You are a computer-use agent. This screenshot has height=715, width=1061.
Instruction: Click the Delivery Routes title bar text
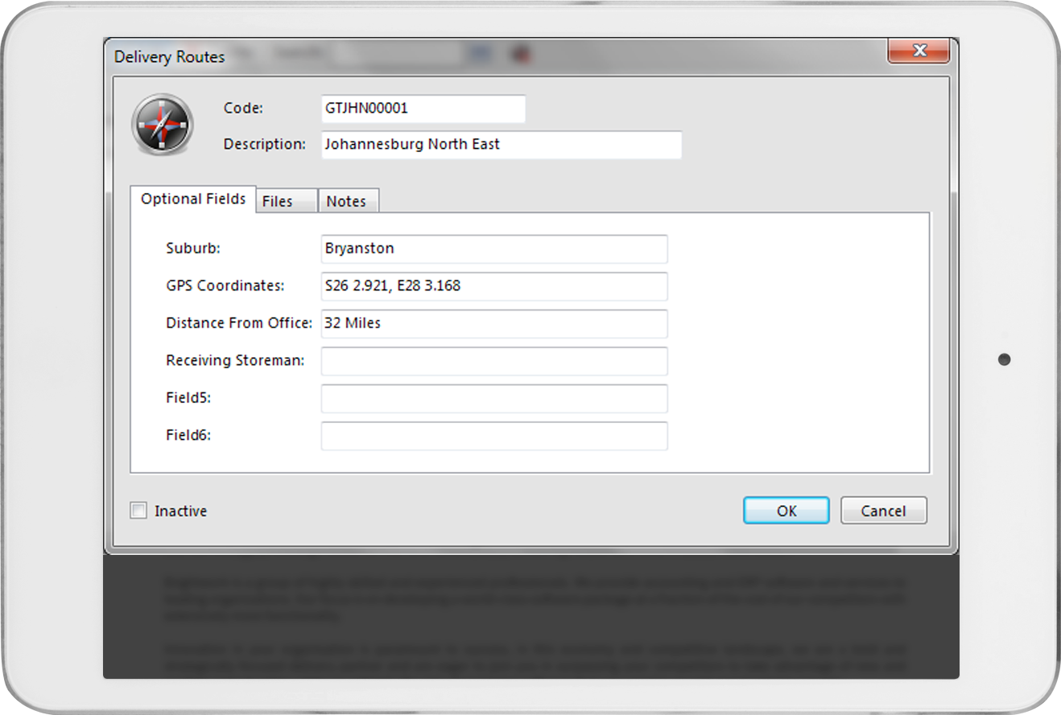pos(170,57)
